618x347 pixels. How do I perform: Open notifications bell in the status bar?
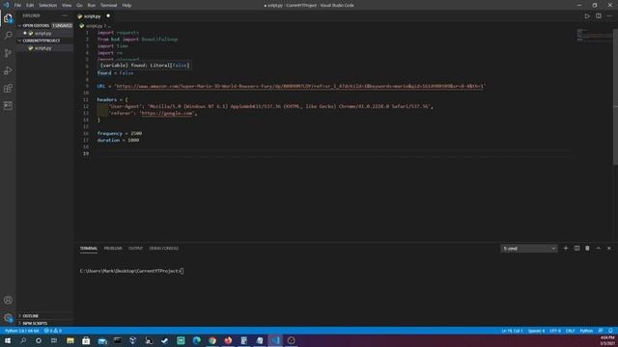pos(610,331)
